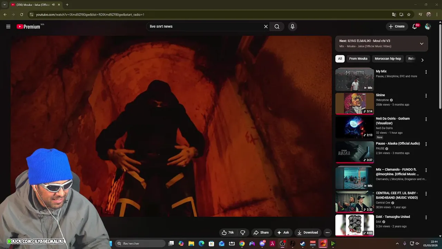Clear the search box with the X

[266, 26]
